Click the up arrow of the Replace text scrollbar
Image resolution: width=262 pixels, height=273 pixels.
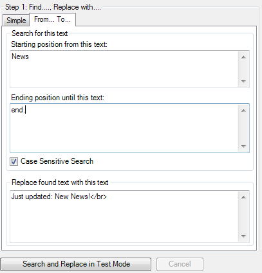(243, 197)
